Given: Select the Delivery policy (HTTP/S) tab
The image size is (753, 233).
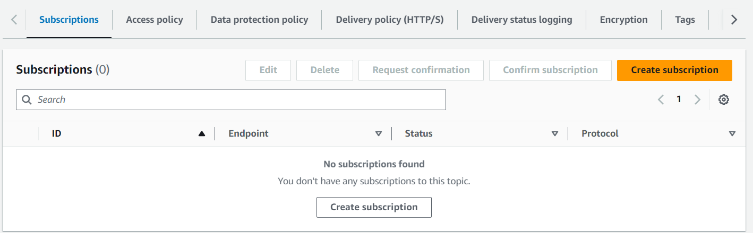Looking at the screenshot, I should pyautogui.click(x=390, y=20).
